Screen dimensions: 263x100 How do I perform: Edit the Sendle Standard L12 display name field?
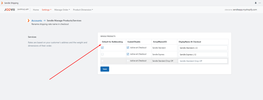(203, 48)
